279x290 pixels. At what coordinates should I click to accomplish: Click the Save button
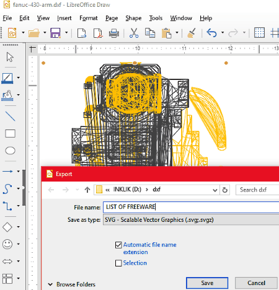pos(207,283)
